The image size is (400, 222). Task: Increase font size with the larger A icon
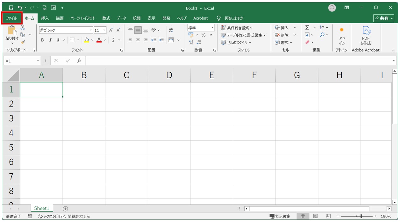click(111, 29)
